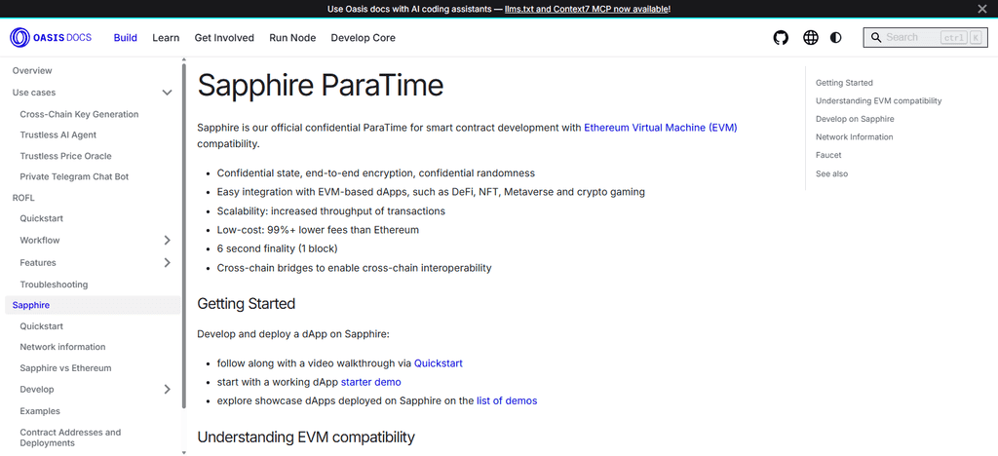Click the sidebar scroll down arrow
Image resolution: width=998 pixels, height=456 pixels.
184,452
